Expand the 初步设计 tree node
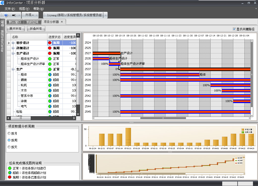 (x=13, y=43)
